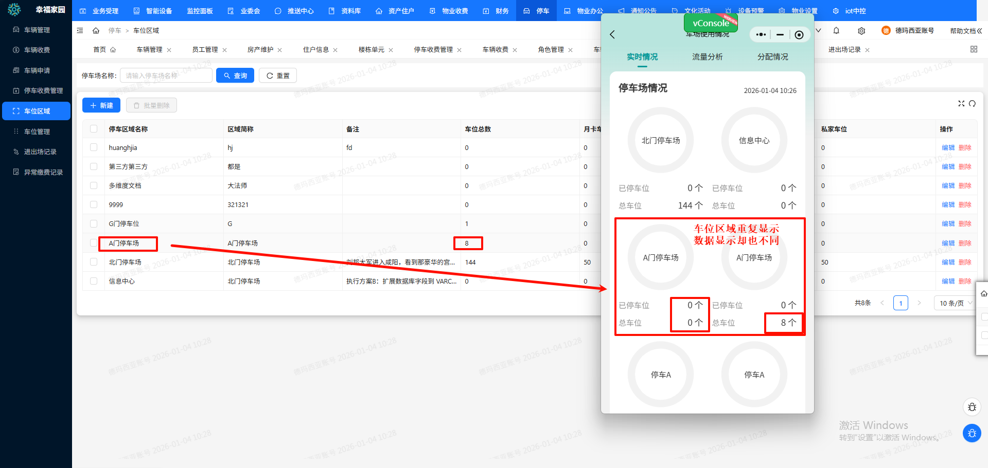The height and width of the screenshot is (468, 988).
Task: Open the 10 条/页 page size dropdown
Action: (x=955, y=303)
